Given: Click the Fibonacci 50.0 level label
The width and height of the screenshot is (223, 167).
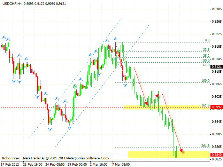Looking at the screenshot, I should coord(206,60).
